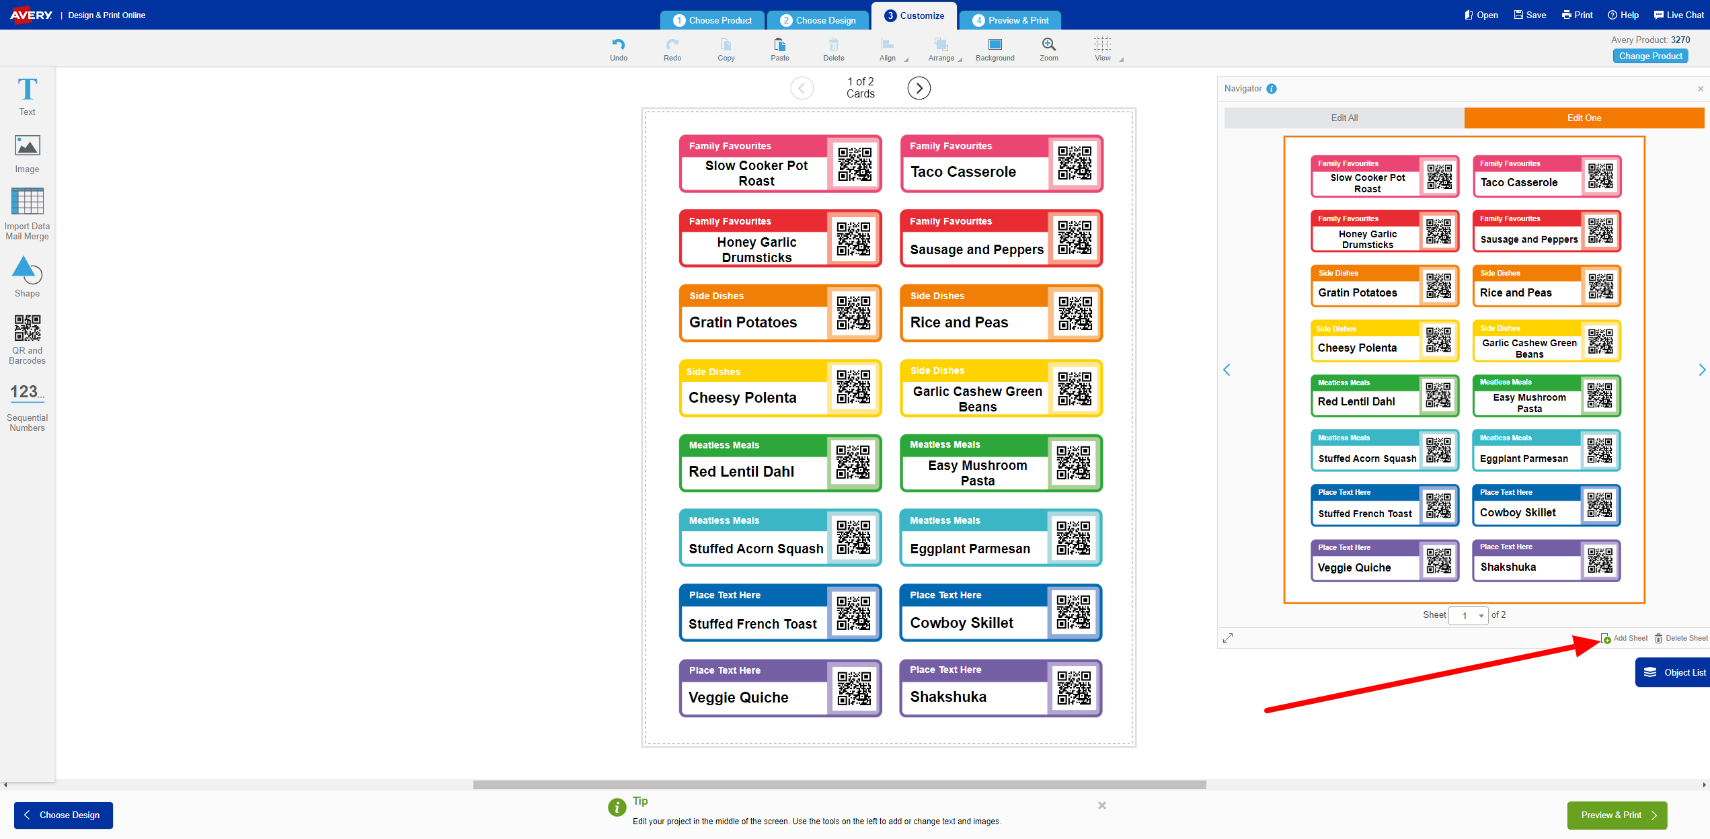Switch navigator to Edit One mode

1584,118
